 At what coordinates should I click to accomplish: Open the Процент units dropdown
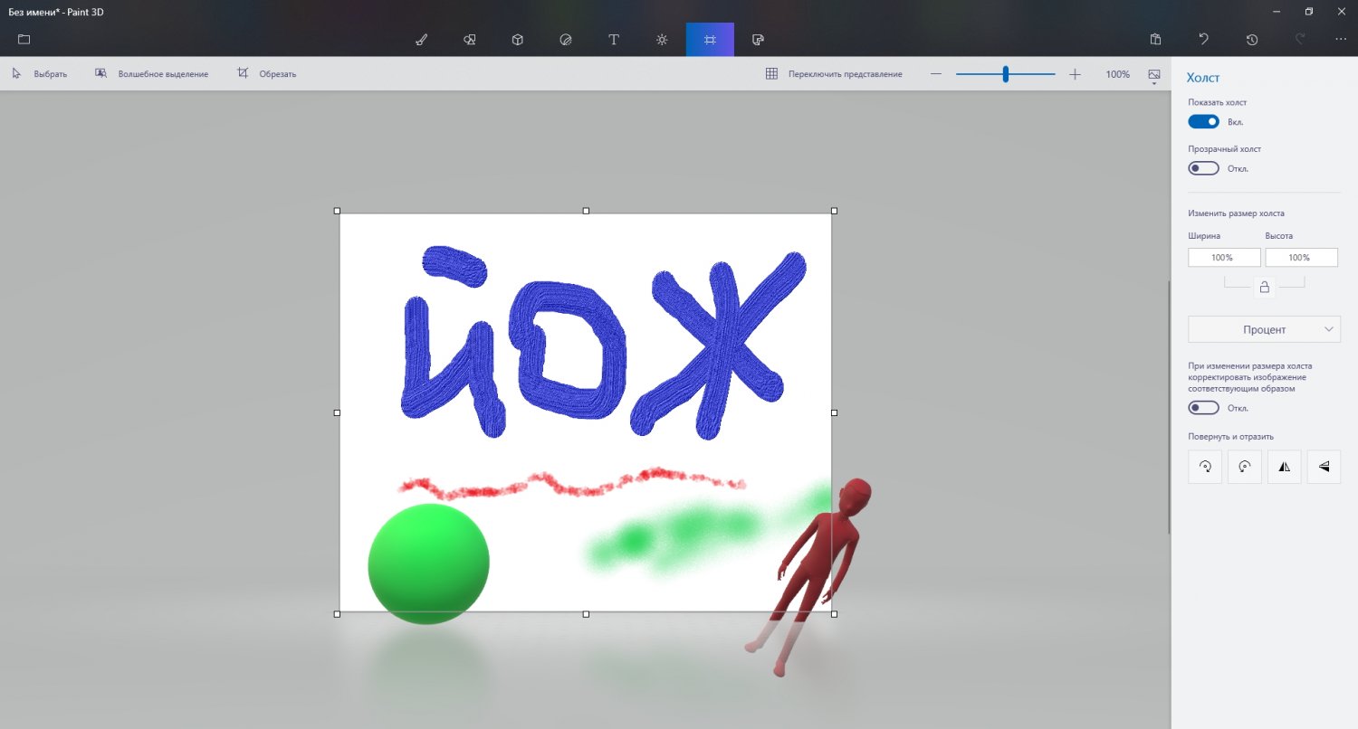coord(1264,329)
